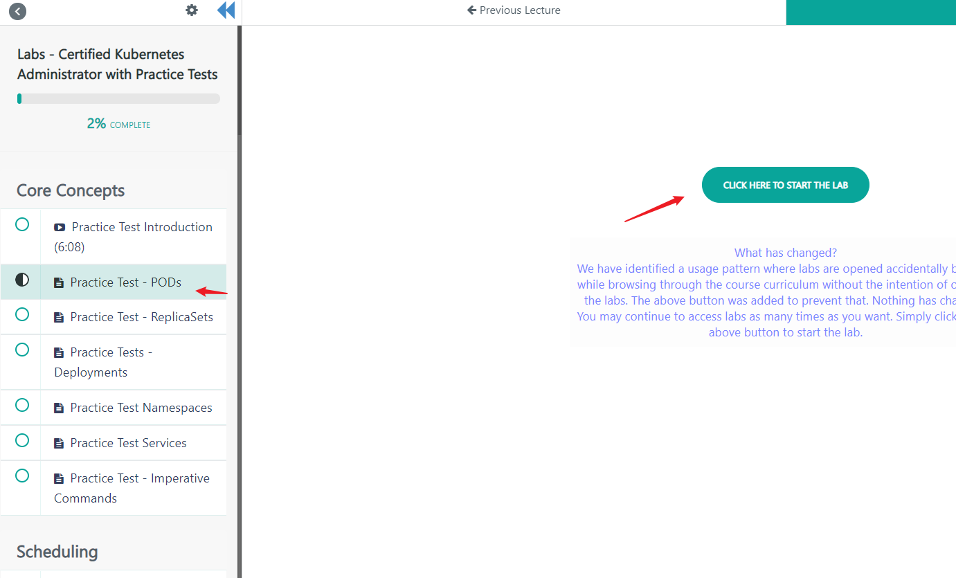Click the 2% COMPLETE label

click(x=118, y=124)
